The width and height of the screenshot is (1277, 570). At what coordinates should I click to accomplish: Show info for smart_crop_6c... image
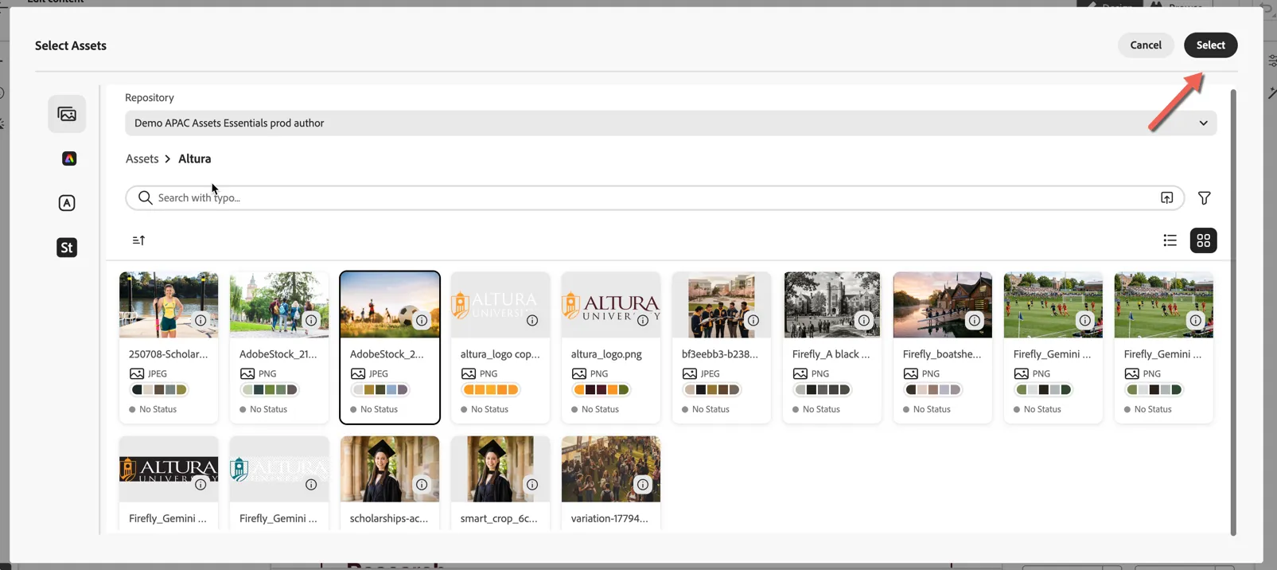(x=532, y=484)
